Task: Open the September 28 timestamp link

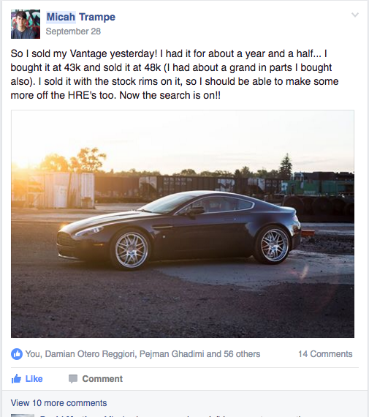Action: click(73, 31)
